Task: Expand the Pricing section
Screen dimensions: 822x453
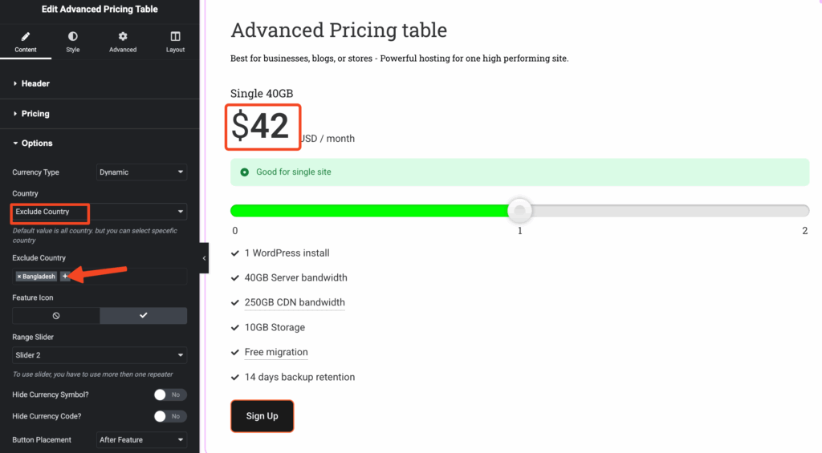Action: tap(35, 114)
